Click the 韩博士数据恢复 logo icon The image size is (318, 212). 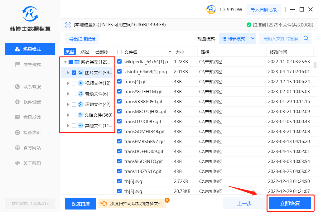click(x=30, y=14)
